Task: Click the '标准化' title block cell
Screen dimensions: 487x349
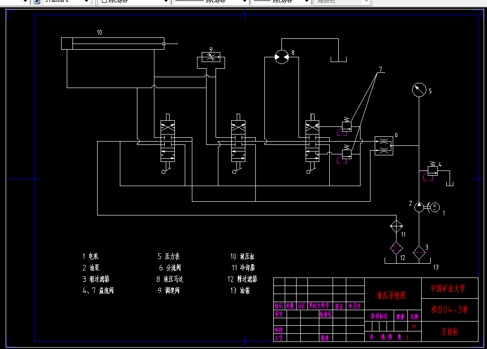Action: (x=326, y=314)
